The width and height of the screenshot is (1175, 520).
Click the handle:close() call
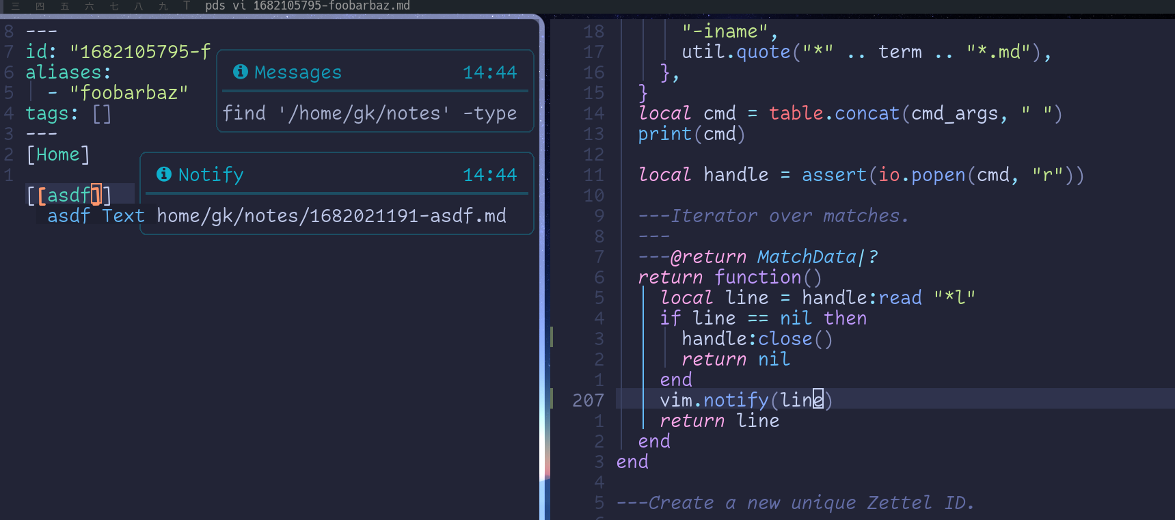(x=757, y=339)
